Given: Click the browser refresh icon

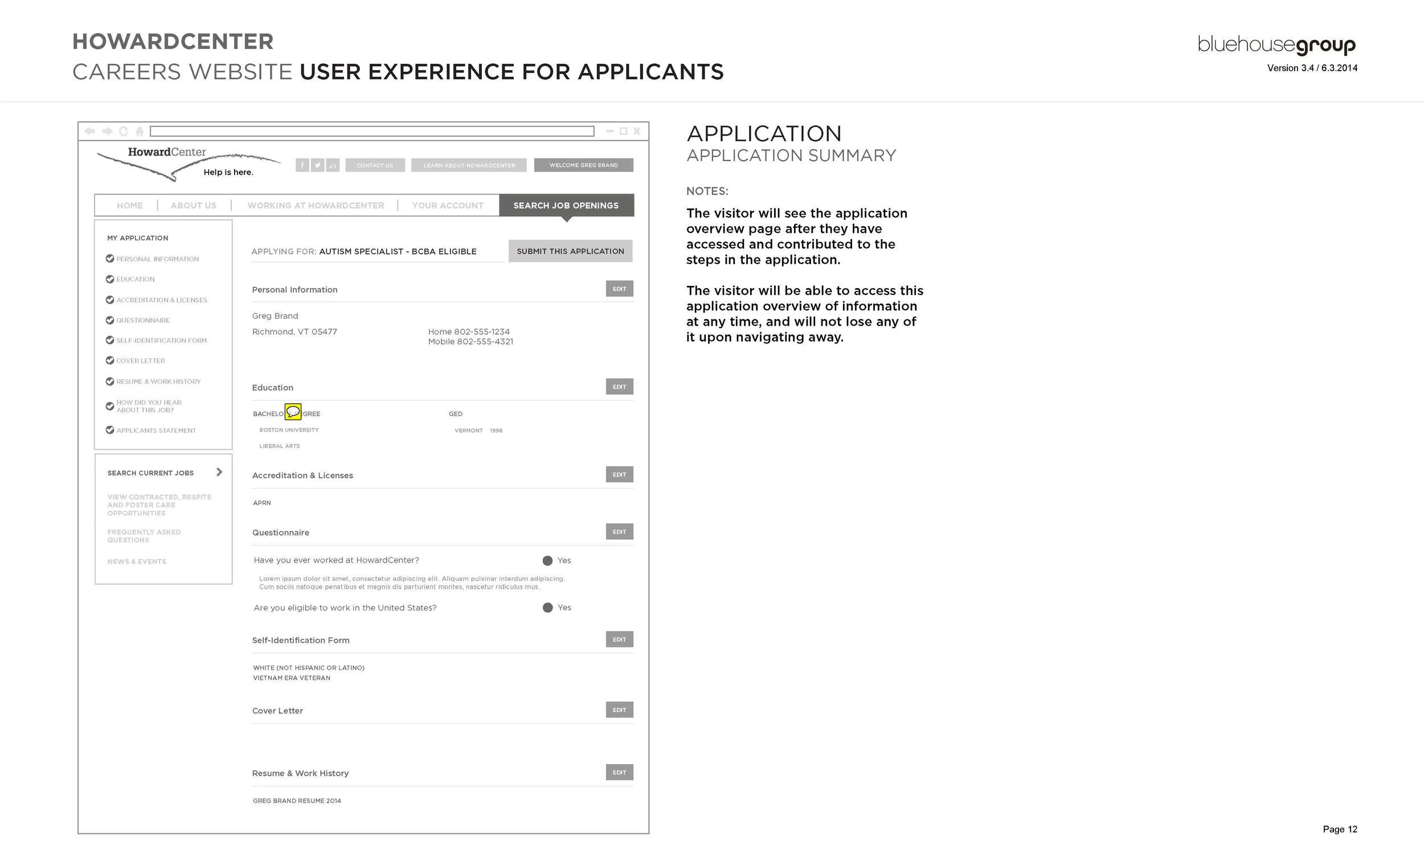Looking at the screenshot, I should coord(124,131).
